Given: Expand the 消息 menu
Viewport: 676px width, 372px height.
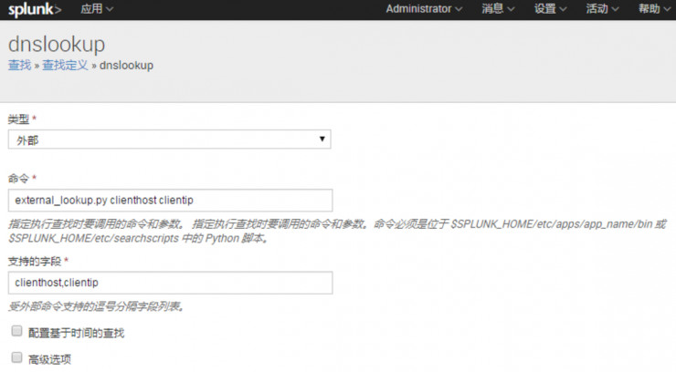Looking at the screenshot, I should (x=498, y=9).
